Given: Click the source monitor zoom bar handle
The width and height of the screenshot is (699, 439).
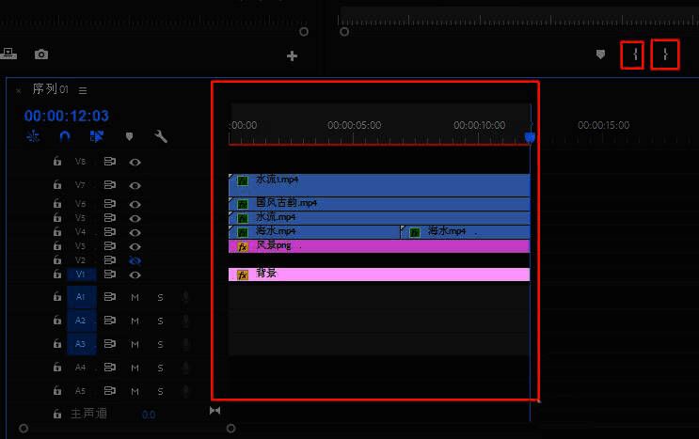Looking at the screenshot, I should point(304,32).
